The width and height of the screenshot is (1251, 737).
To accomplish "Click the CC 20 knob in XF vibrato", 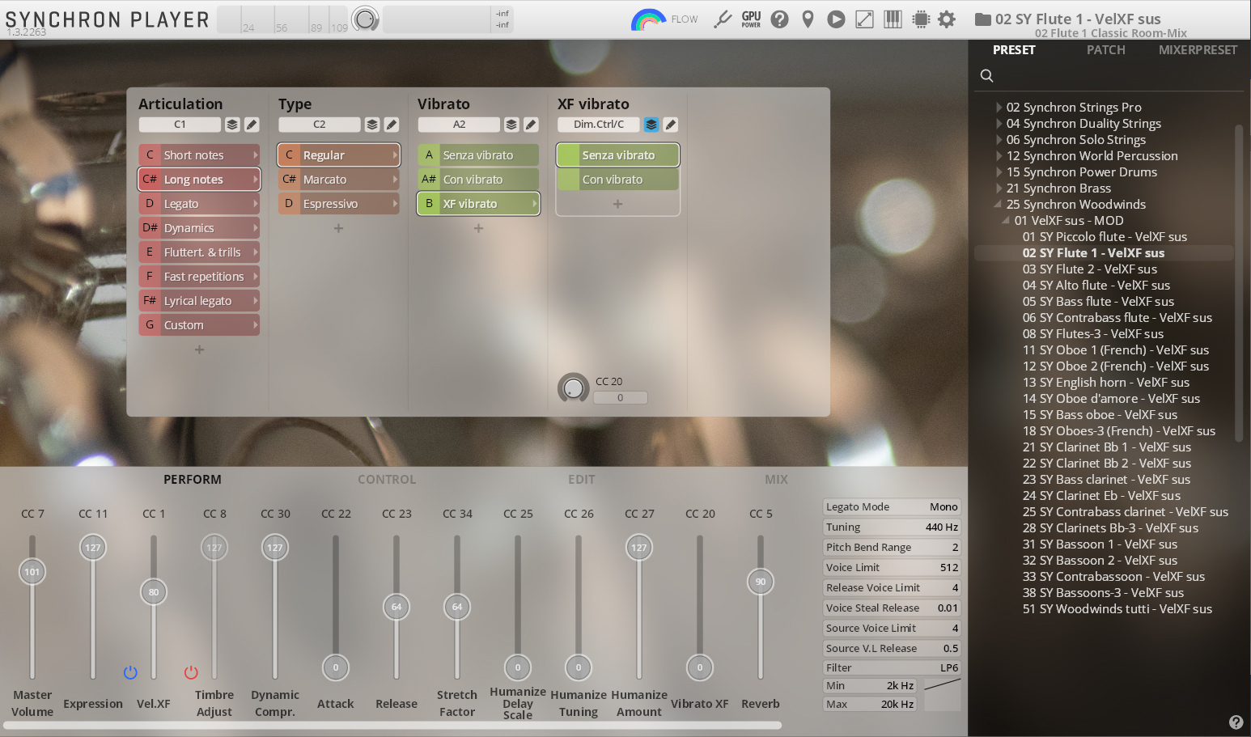I will (573, 388).
